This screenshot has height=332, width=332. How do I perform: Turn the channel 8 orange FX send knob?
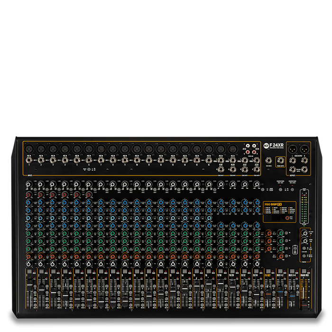point(113,257)
